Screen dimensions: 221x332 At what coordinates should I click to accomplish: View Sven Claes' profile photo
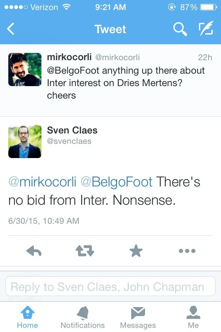click(25, 141)
